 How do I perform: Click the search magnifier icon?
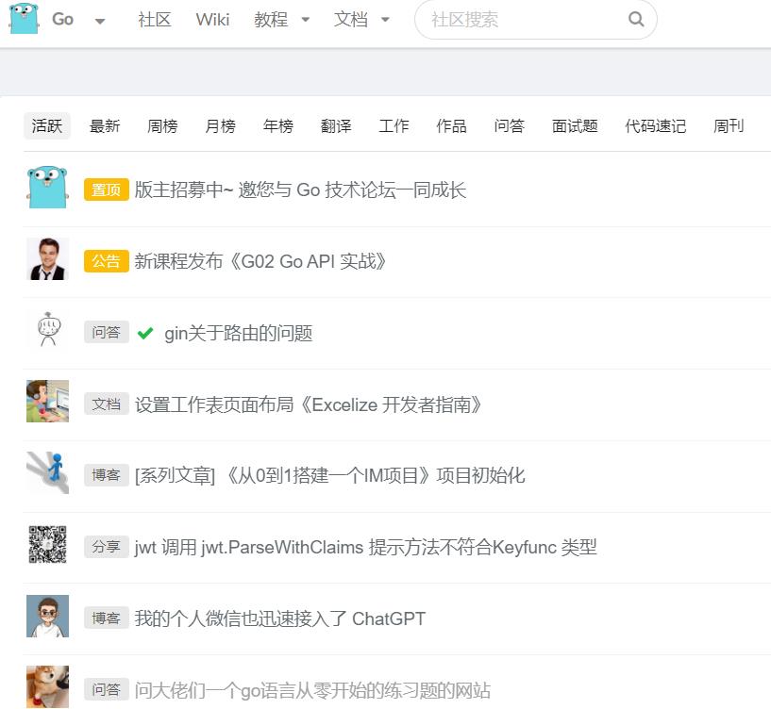pos(636,20)
